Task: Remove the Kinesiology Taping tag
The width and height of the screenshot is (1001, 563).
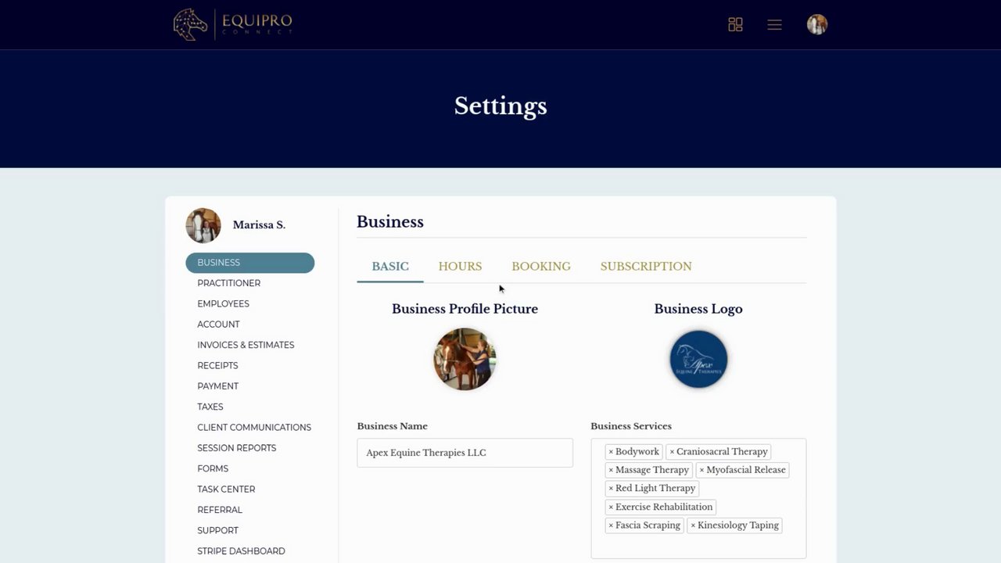Action: click(x=693, y=525)
